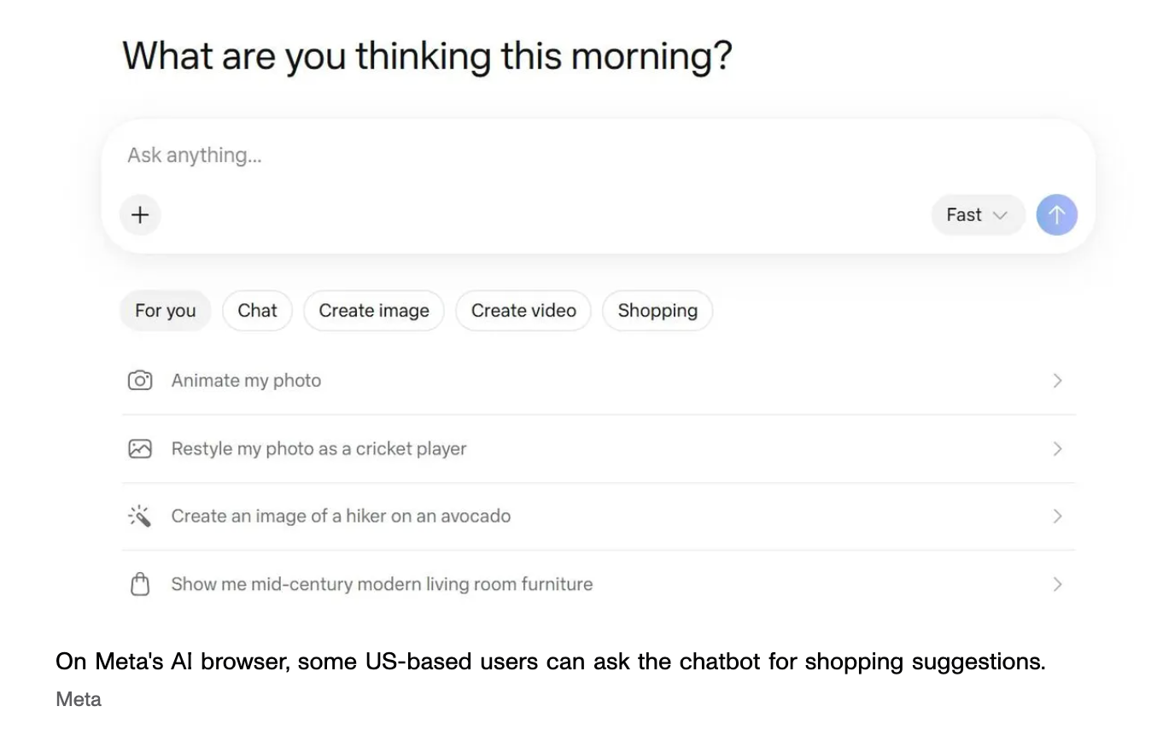The width and height of the screenshot is (1163, 753).
Task: Select the magic wand icon on hiker suggestion
Action: pos(140,517)
